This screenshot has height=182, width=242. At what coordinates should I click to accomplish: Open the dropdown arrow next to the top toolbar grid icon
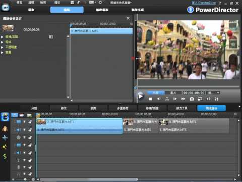point(95,3)
